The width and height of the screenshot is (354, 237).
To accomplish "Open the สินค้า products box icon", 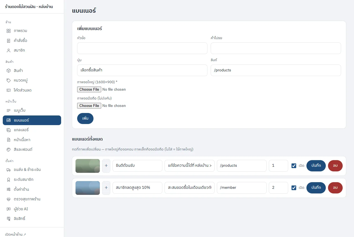I will tap(9, 71).
